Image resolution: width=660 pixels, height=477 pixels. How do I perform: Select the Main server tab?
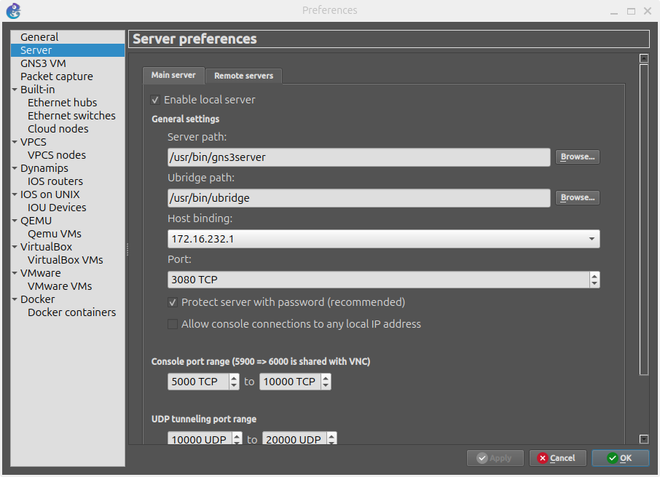173,74
